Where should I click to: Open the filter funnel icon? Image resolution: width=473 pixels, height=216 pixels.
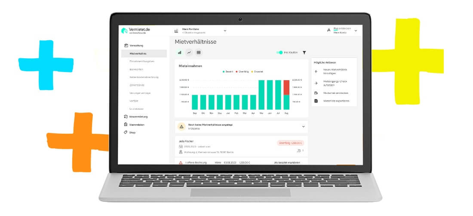point(304,53)
